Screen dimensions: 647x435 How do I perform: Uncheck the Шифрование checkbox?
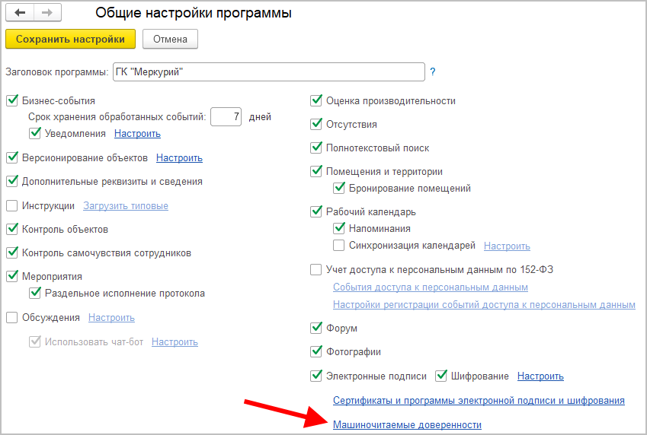click(x=441, y=376)
